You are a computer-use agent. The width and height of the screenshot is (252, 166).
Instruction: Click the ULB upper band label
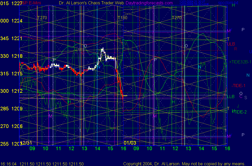pos(231,44)
